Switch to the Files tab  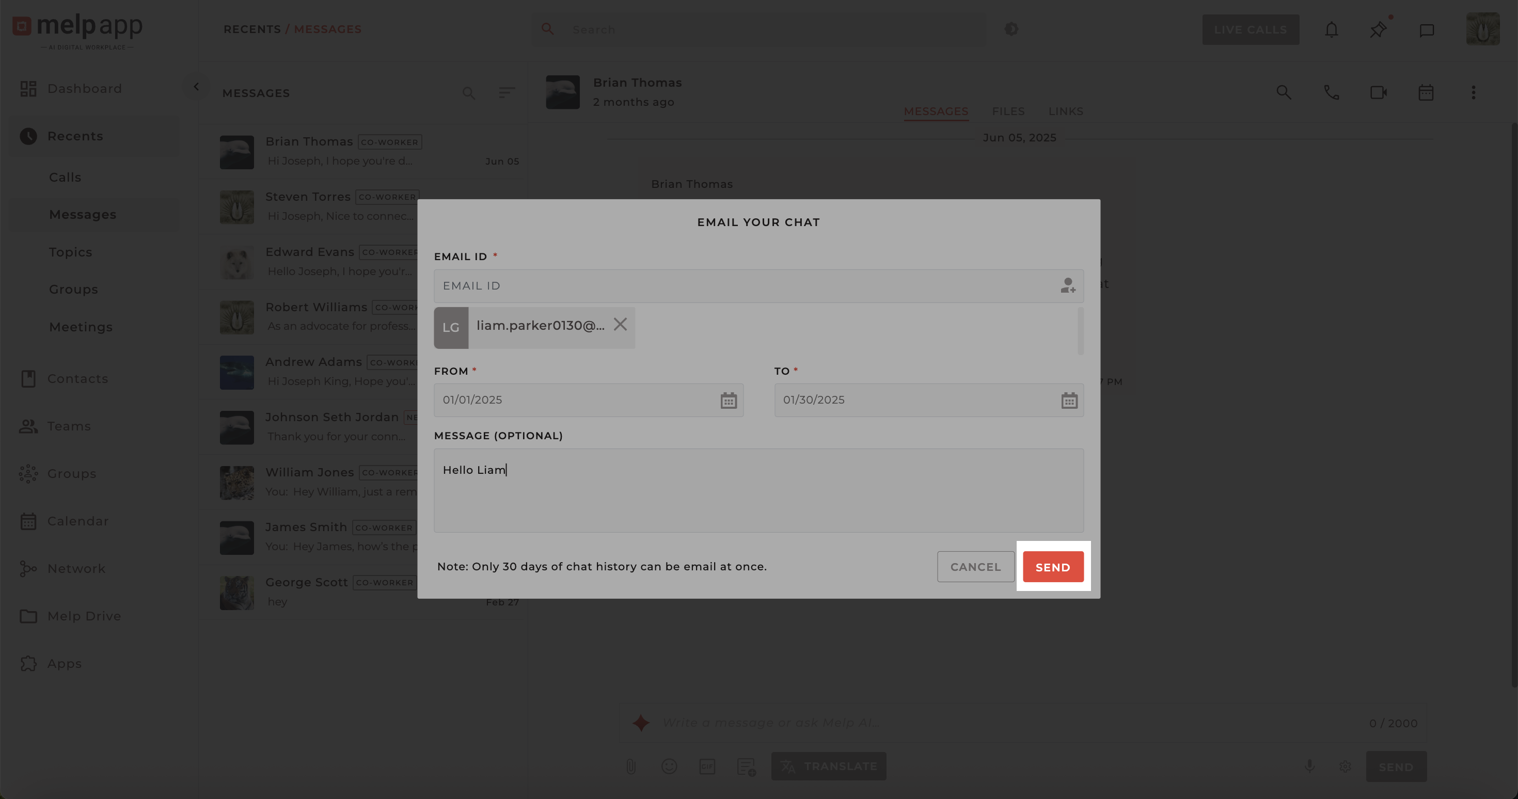[1008, 111]
